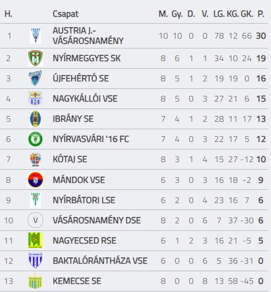Open the KEMECSE SE team link
Image resolution: width=271 pixels, height=292 pixels.
click(77, 281)
